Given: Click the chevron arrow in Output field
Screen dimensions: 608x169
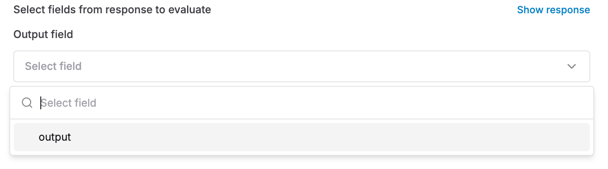Looking at the screenshot, I should (572, 66).
